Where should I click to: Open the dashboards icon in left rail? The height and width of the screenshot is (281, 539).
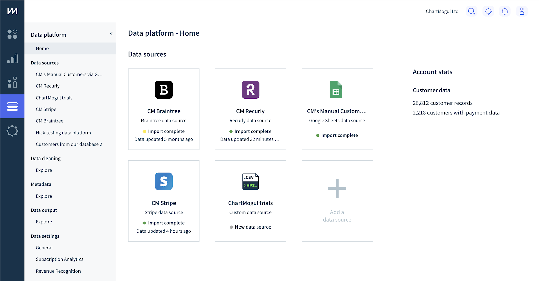[12, 34]
